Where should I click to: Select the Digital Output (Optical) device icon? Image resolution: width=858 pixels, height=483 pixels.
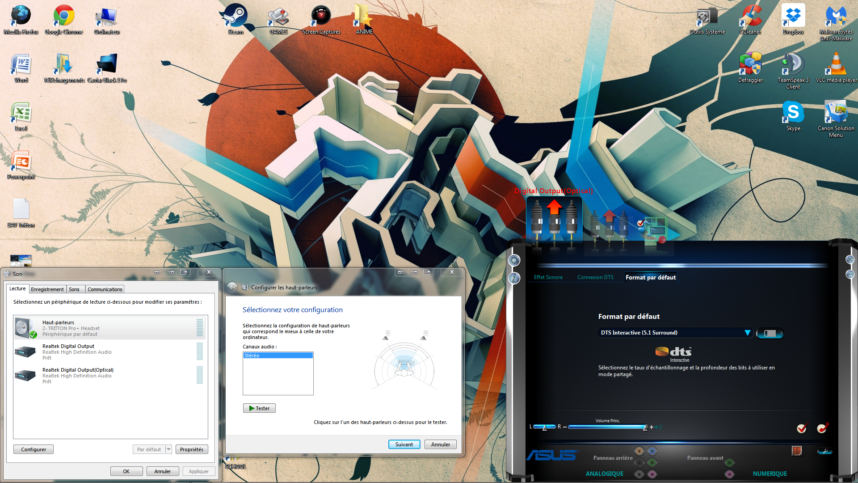[554, 220]
